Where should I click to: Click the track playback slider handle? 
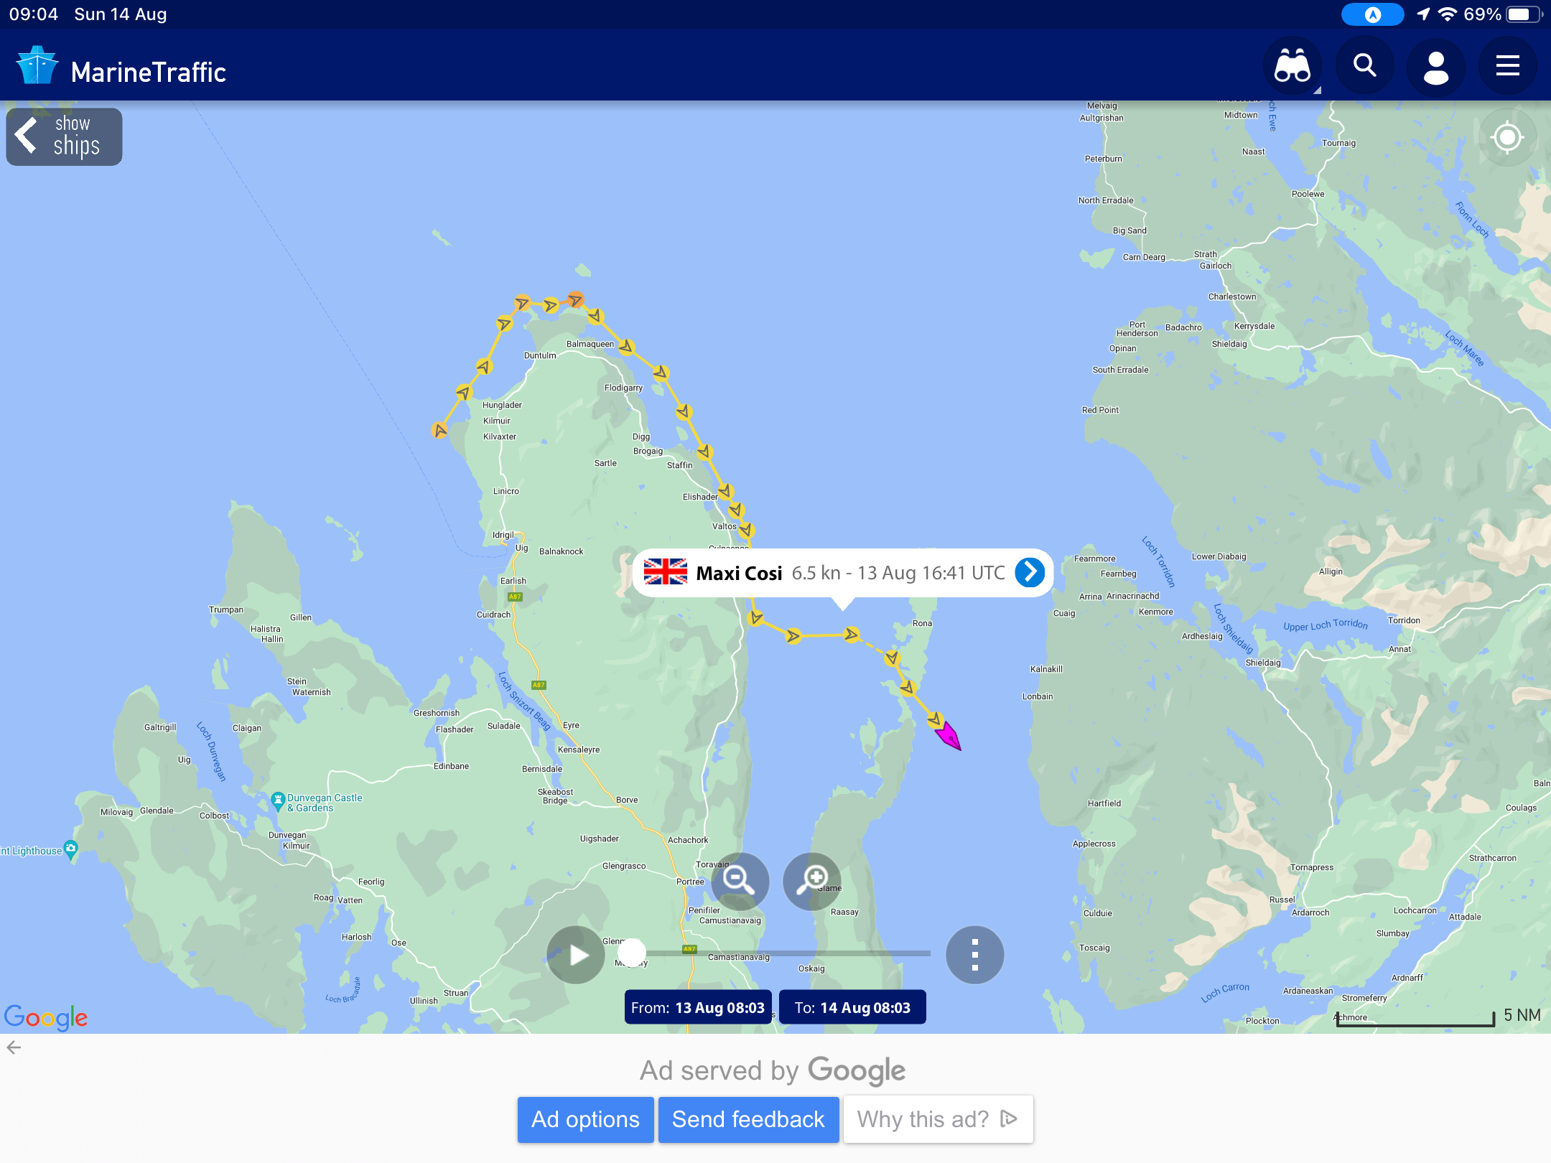point(632,953)
